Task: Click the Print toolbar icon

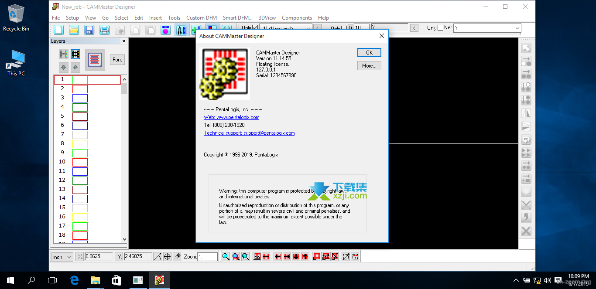Action: [104, 30]
